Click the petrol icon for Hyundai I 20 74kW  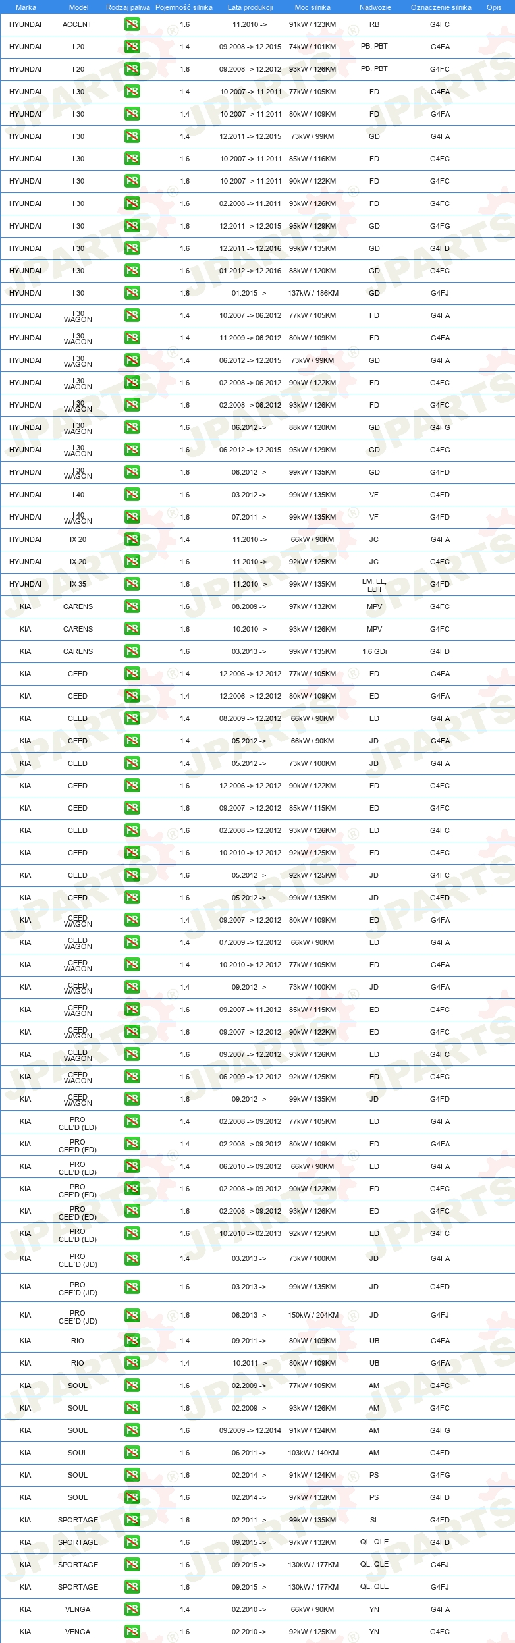coord(132,47)
